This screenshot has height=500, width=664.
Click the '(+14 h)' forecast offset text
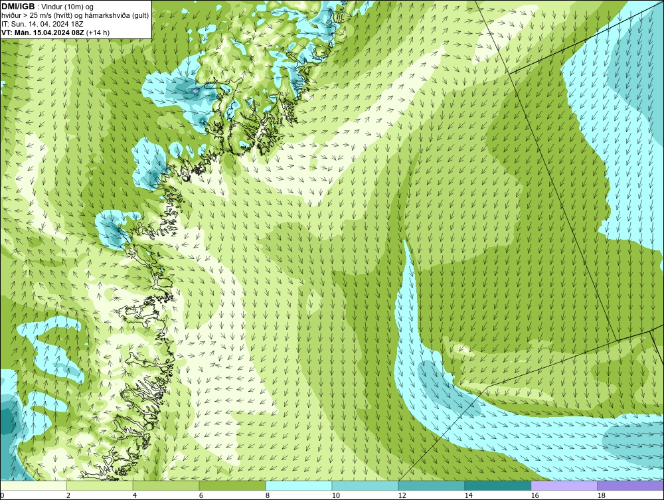click(98, 33)
